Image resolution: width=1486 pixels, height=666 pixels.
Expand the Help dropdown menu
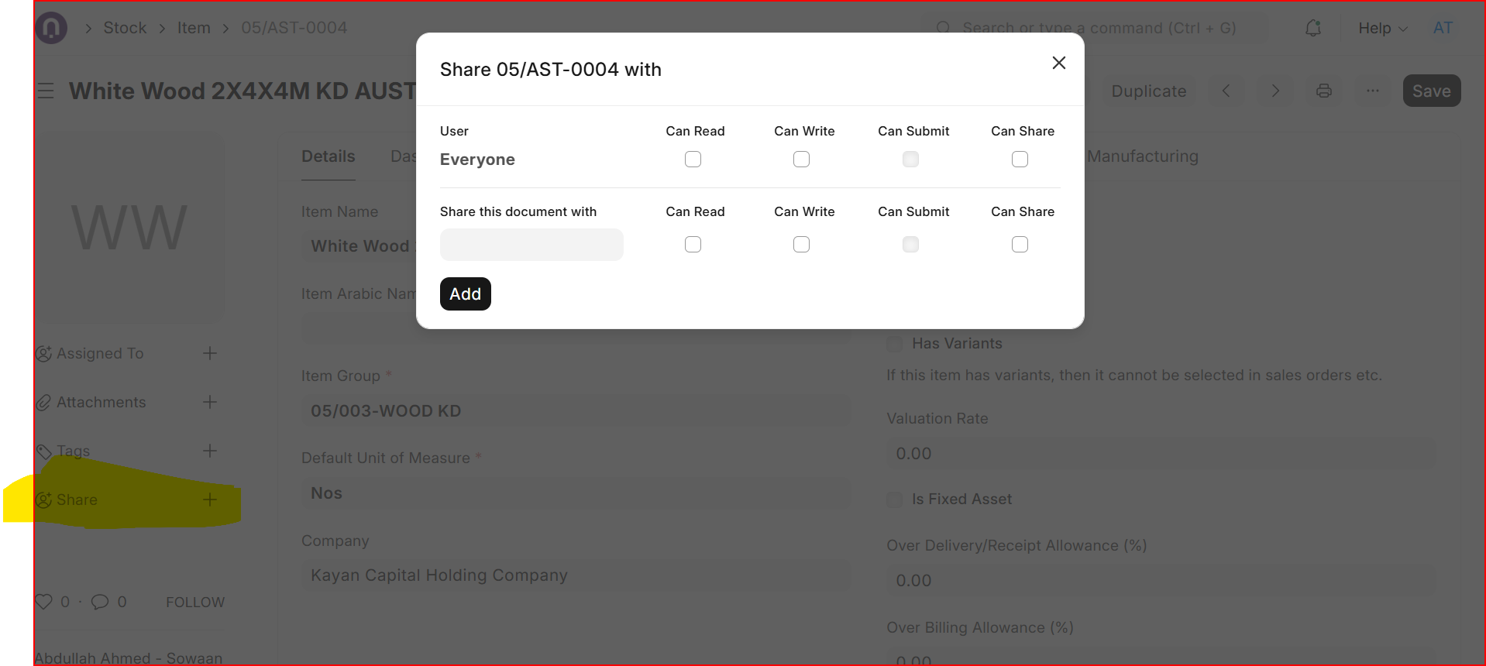[x=1382, y=29]
